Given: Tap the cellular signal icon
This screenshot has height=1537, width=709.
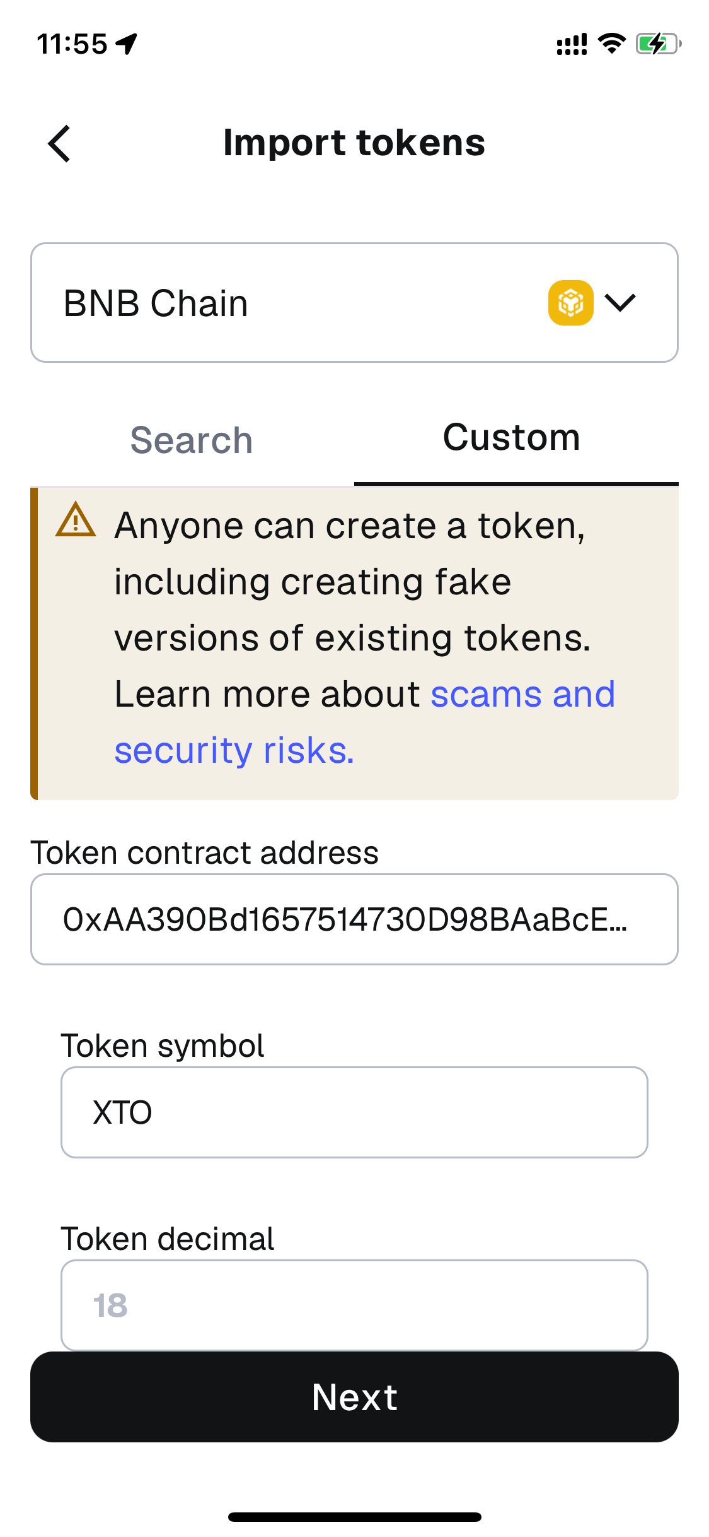Looking at the screenshot, I should pos(572,44).
